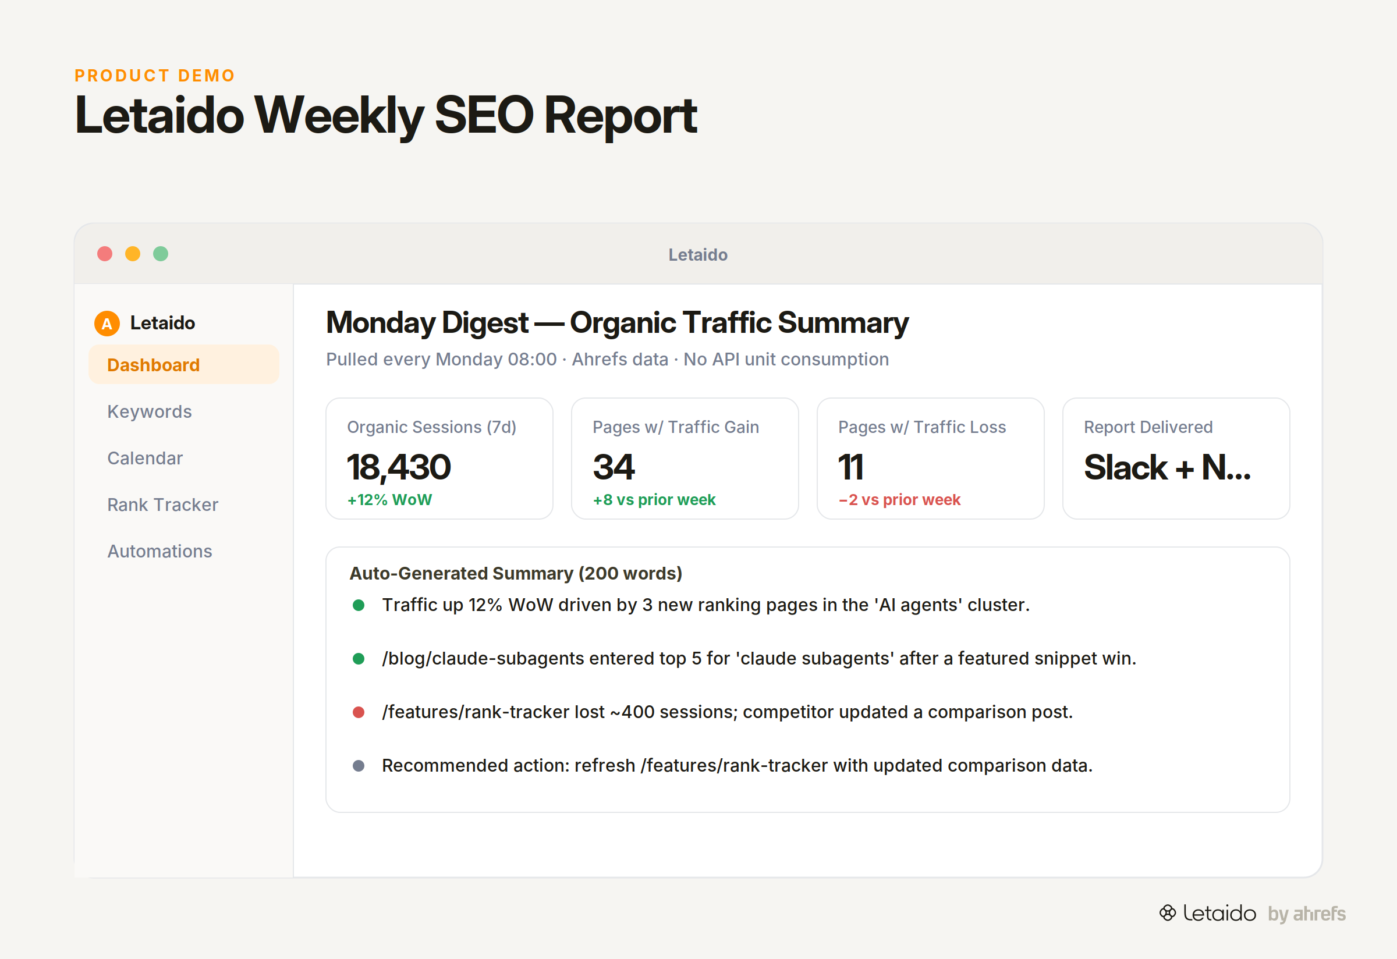Click the +12% WoW change label
1397x959 pixels.
[x=389, y=500]
